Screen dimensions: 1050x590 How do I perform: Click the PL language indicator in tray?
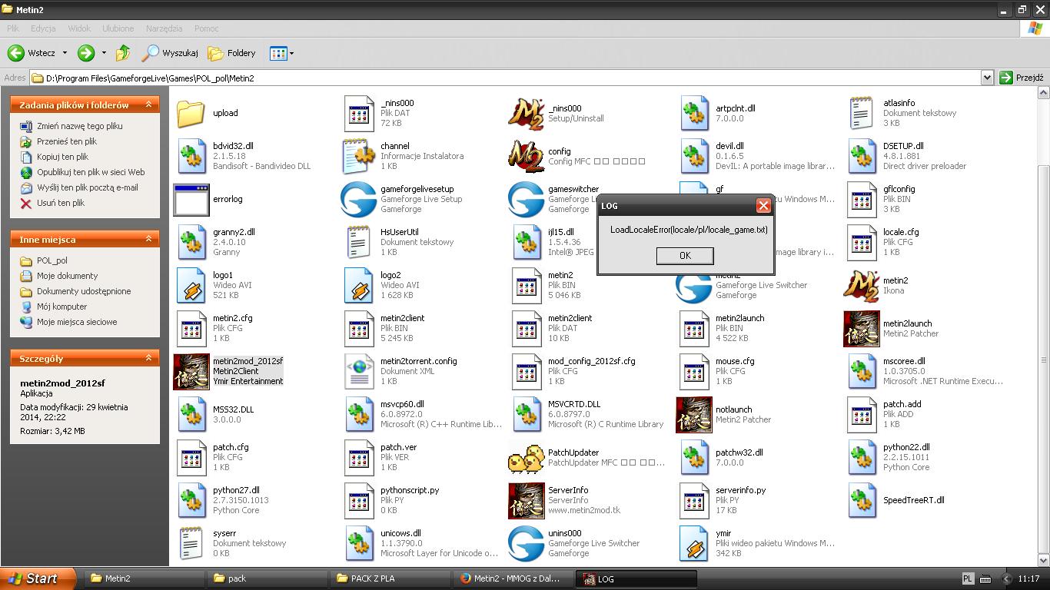pos(968,578)
